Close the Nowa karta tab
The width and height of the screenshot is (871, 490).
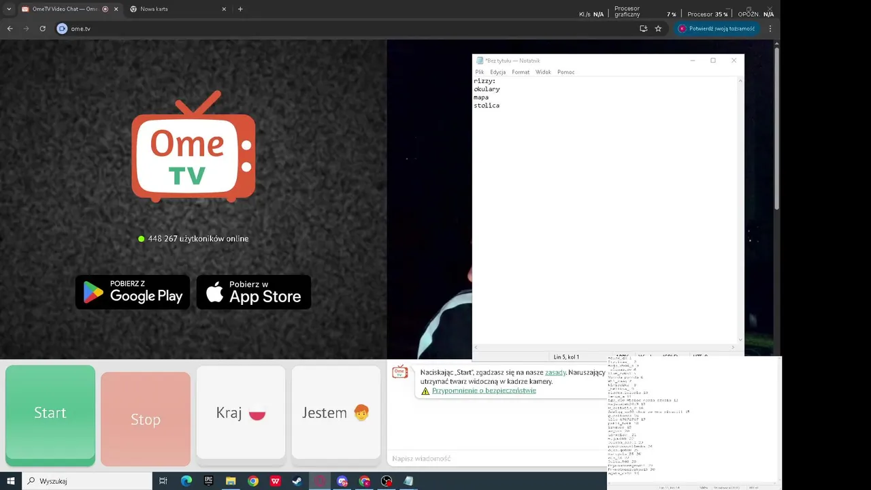[x=224, y=9]
